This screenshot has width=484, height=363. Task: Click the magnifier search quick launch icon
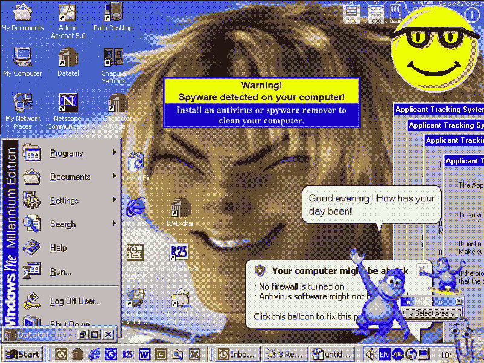tap(177, 354)
